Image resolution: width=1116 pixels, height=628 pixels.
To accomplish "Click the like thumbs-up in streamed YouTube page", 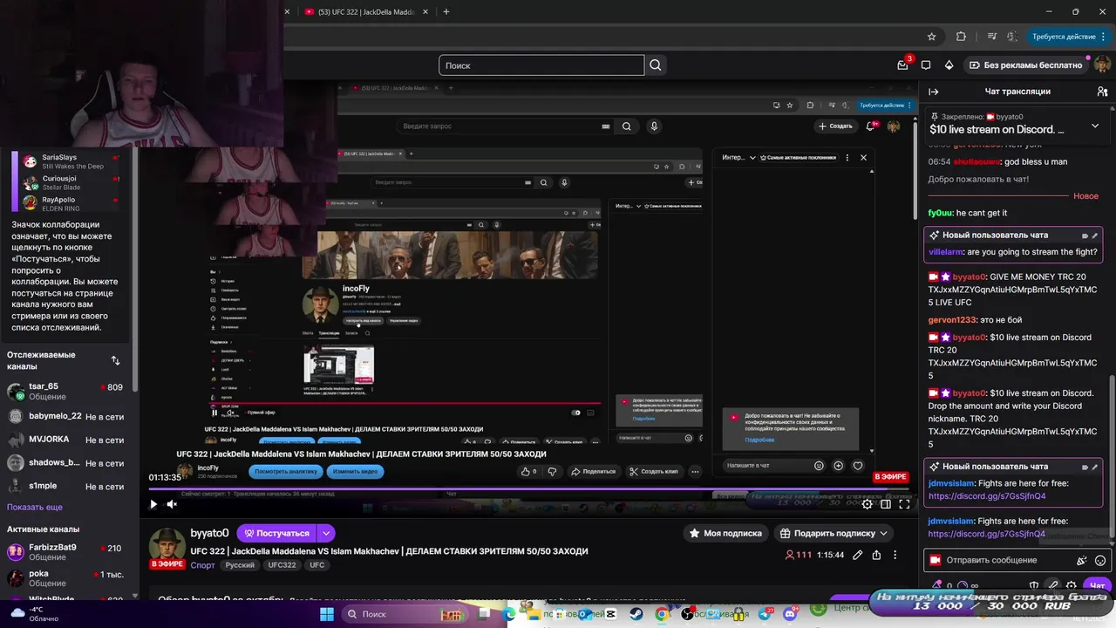I will (x=526, y=472).
